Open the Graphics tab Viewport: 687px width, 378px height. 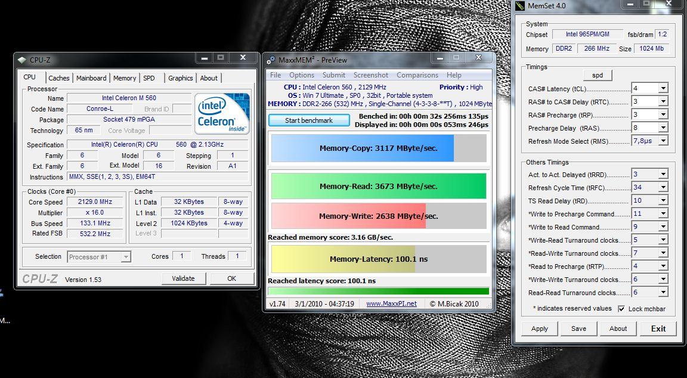181,78
